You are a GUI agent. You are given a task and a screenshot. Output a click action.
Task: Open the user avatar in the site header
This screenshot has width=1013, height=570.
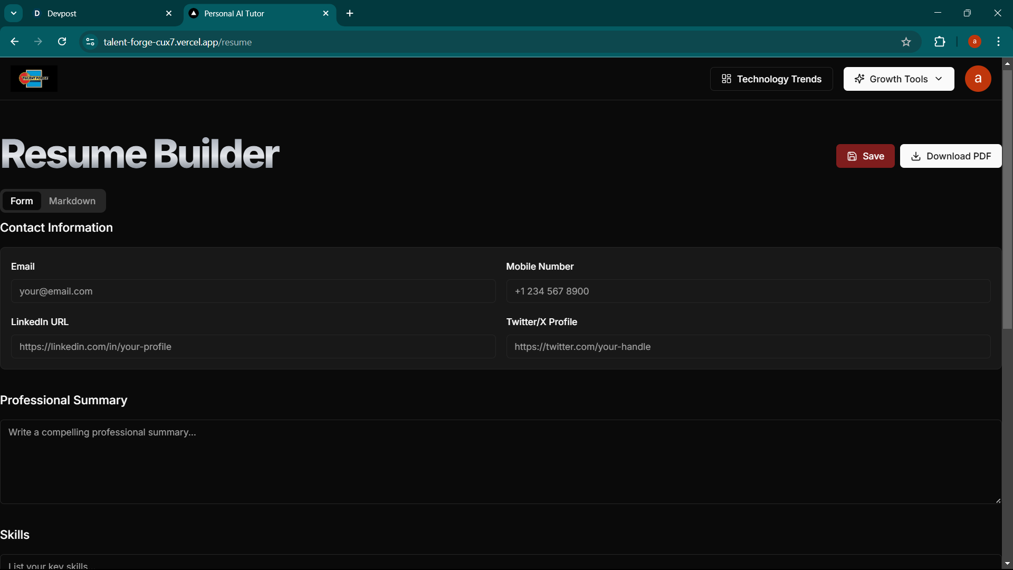(x=978, y=79)
